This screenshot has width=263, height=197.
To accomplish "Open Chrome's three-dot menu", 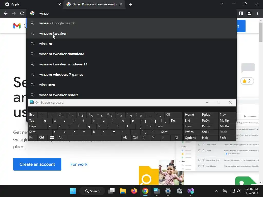I will point(257,13).
